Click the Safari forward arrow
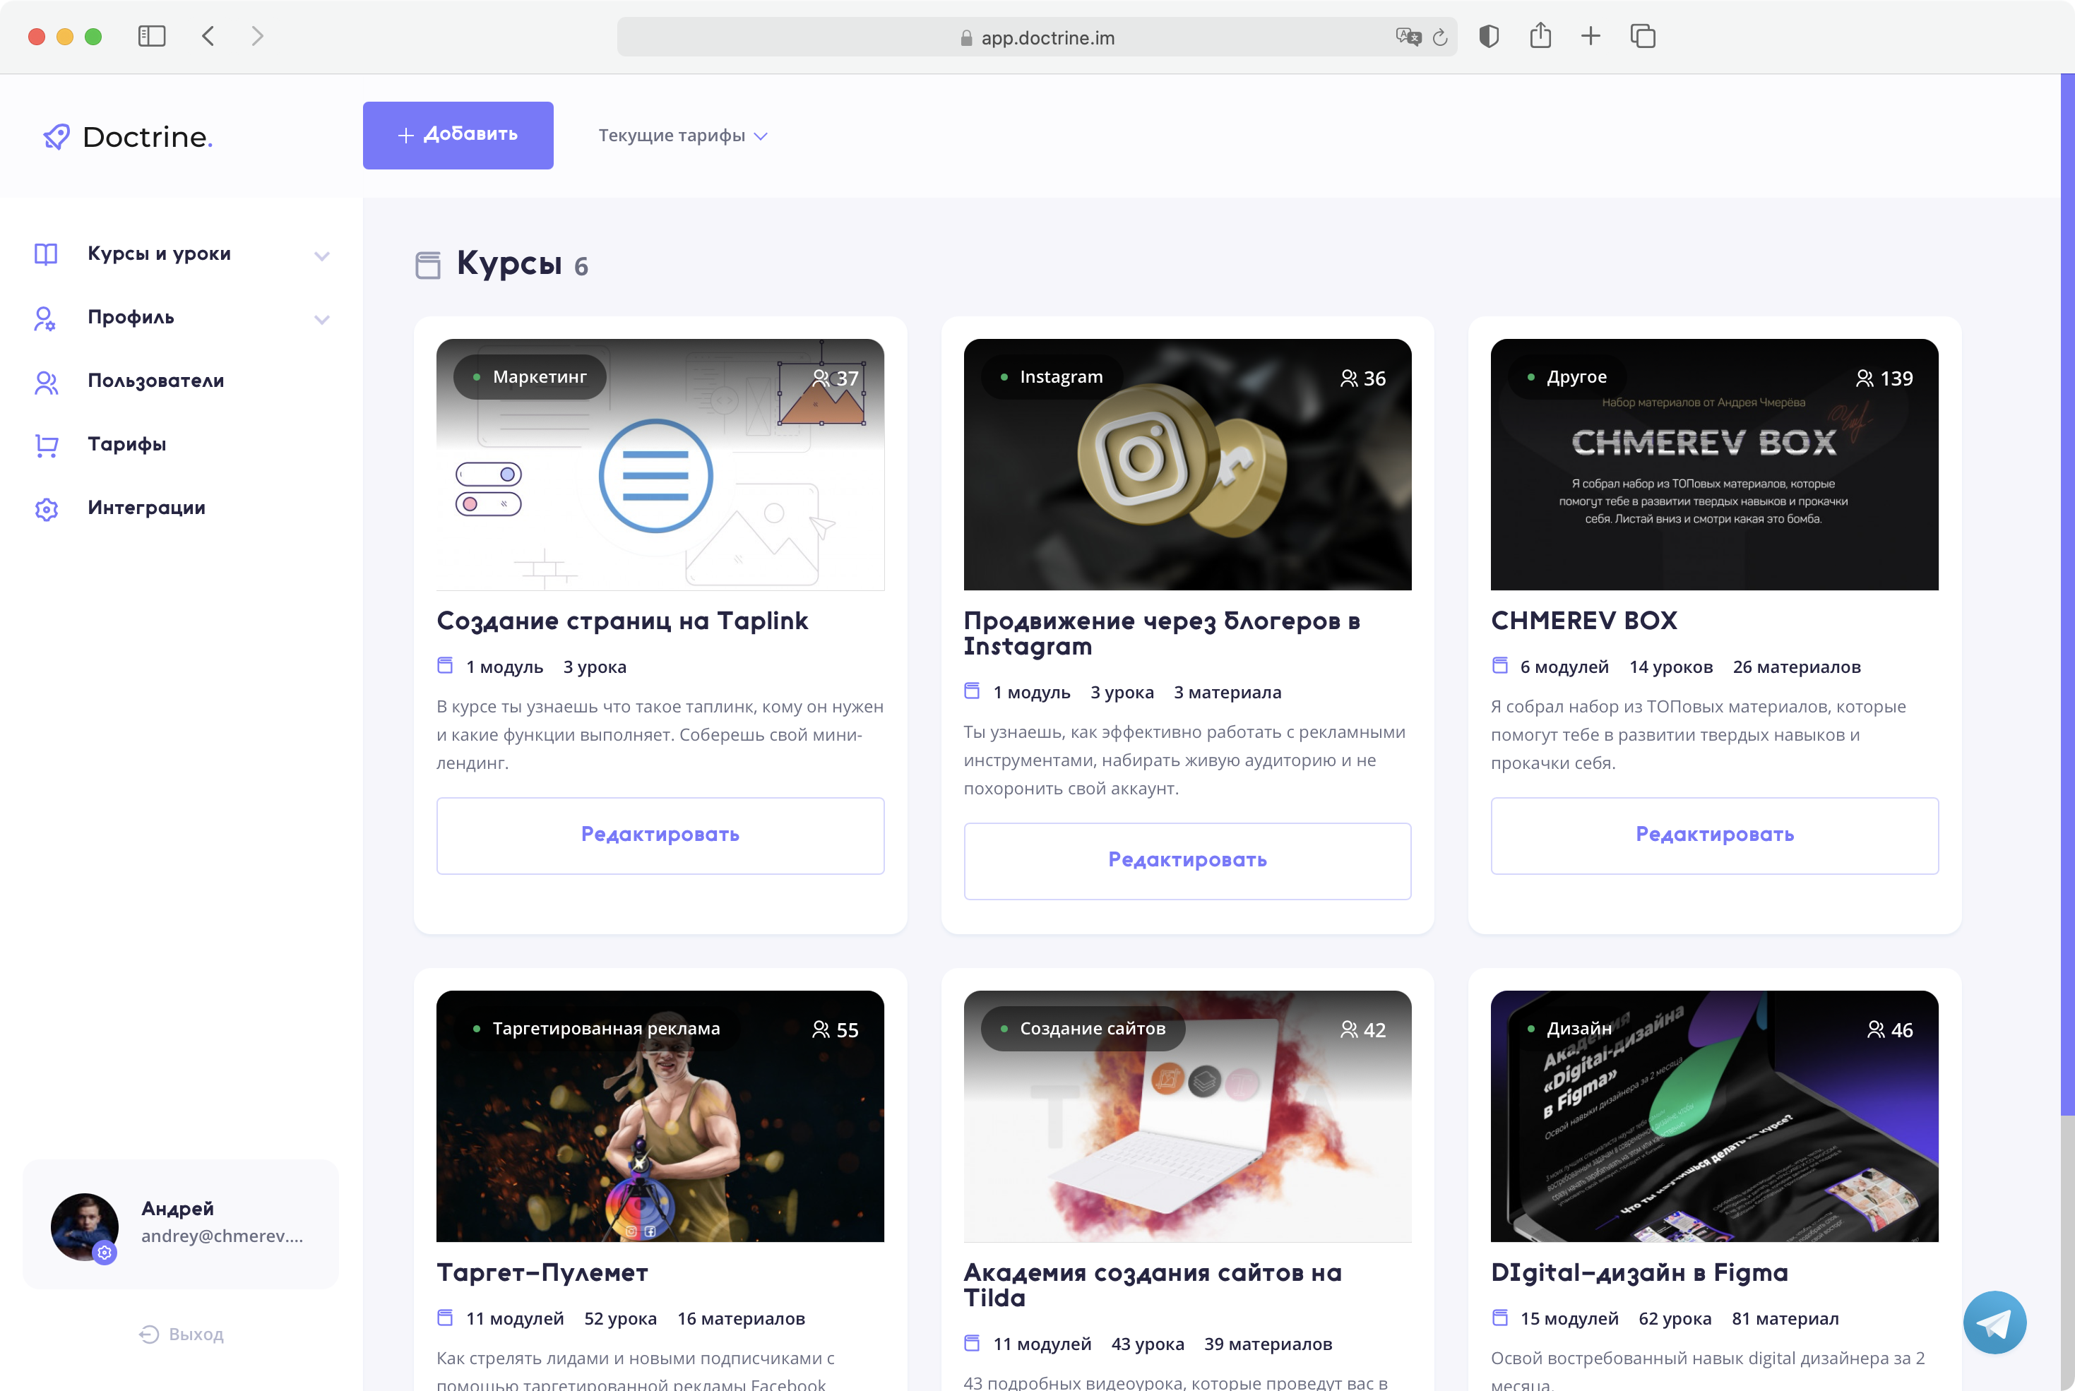 [257, 37]
